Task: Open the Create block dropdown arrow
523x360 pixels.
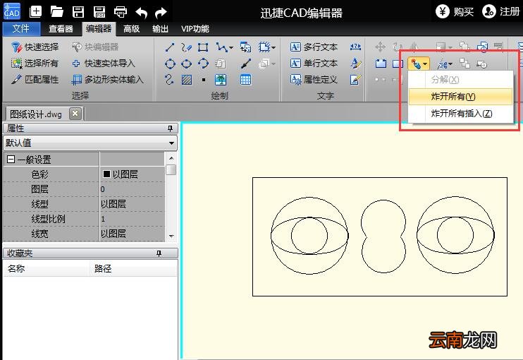Action: pyautogui.click(x=273, y=48)
